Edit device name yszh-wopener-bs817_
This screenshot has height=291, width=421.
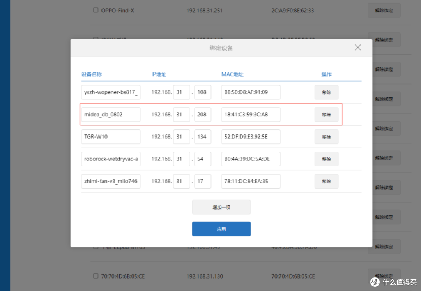(111, 92)
